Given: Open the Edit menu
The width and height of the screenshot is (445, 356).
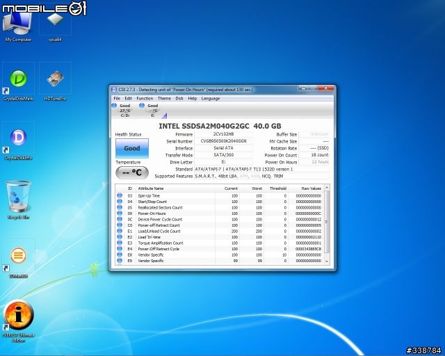Looking at the screenshot, I should [x=128, y=99].
